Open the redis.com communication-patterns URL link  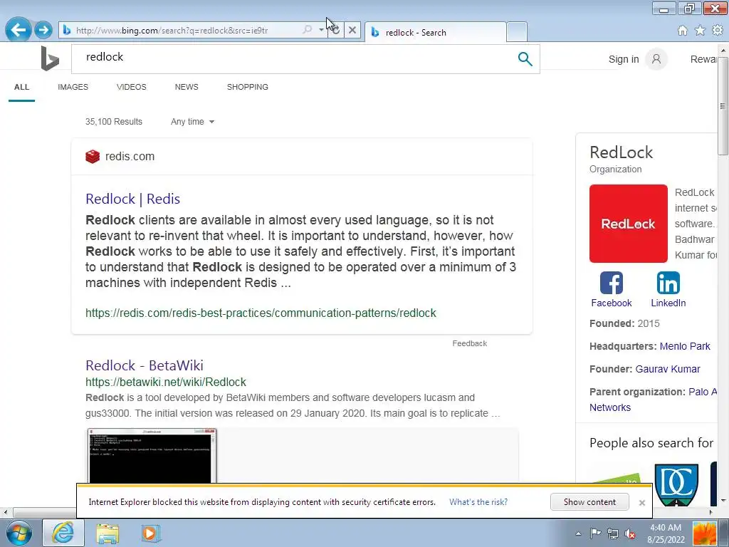coord(261,313)
